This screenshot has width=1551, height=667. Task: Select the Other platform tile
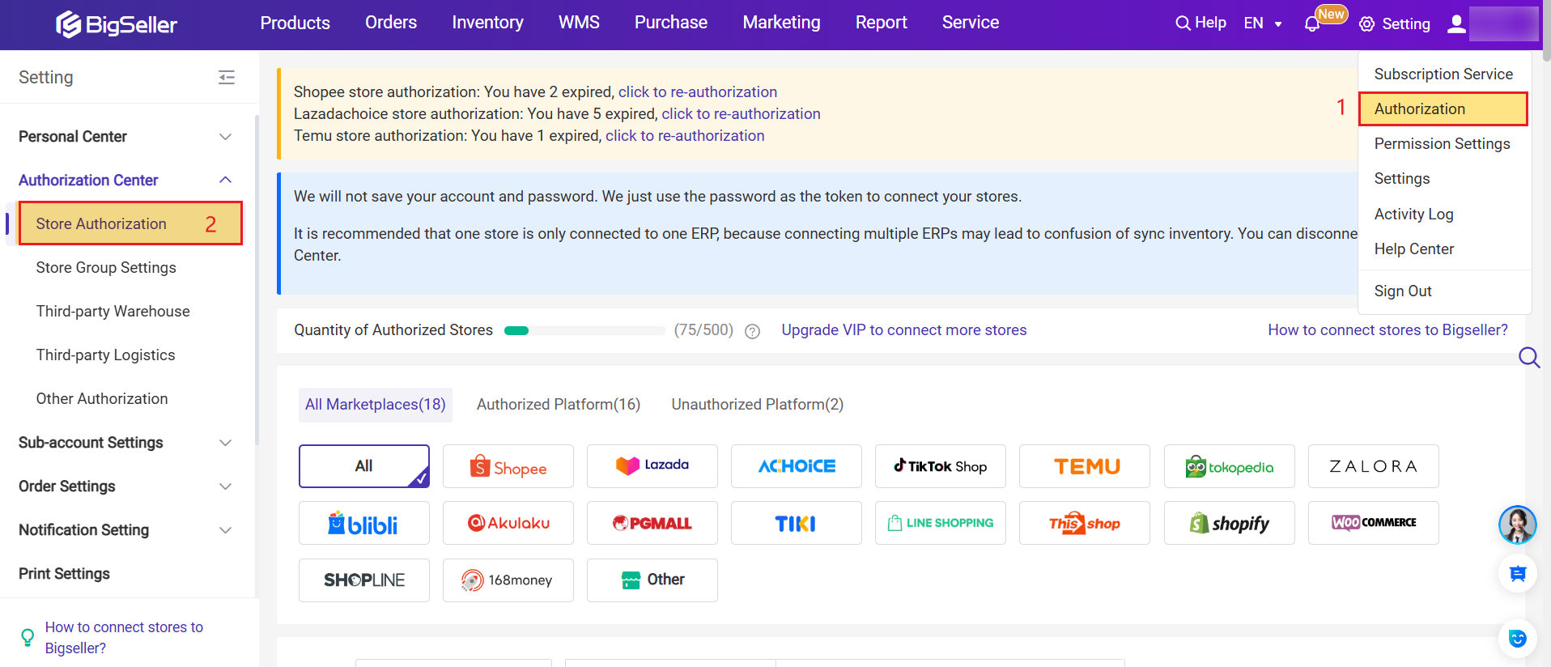[652, 580]
